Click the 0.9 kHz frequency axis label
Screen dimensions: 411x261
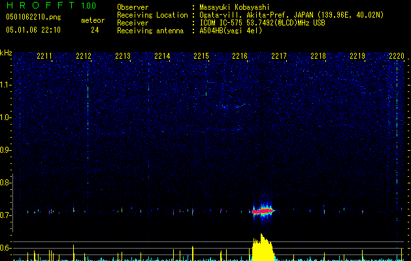5,150
